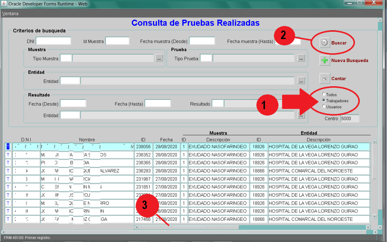Click the Id Muestra input field
This screenshot has height=242, width=387.
click(117, 41)
